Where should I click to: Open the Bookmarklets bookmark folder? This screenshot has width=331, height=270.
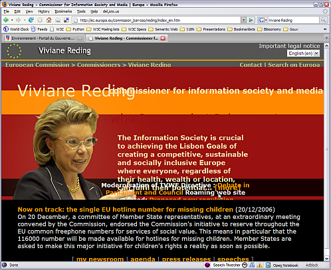(241, 29)
